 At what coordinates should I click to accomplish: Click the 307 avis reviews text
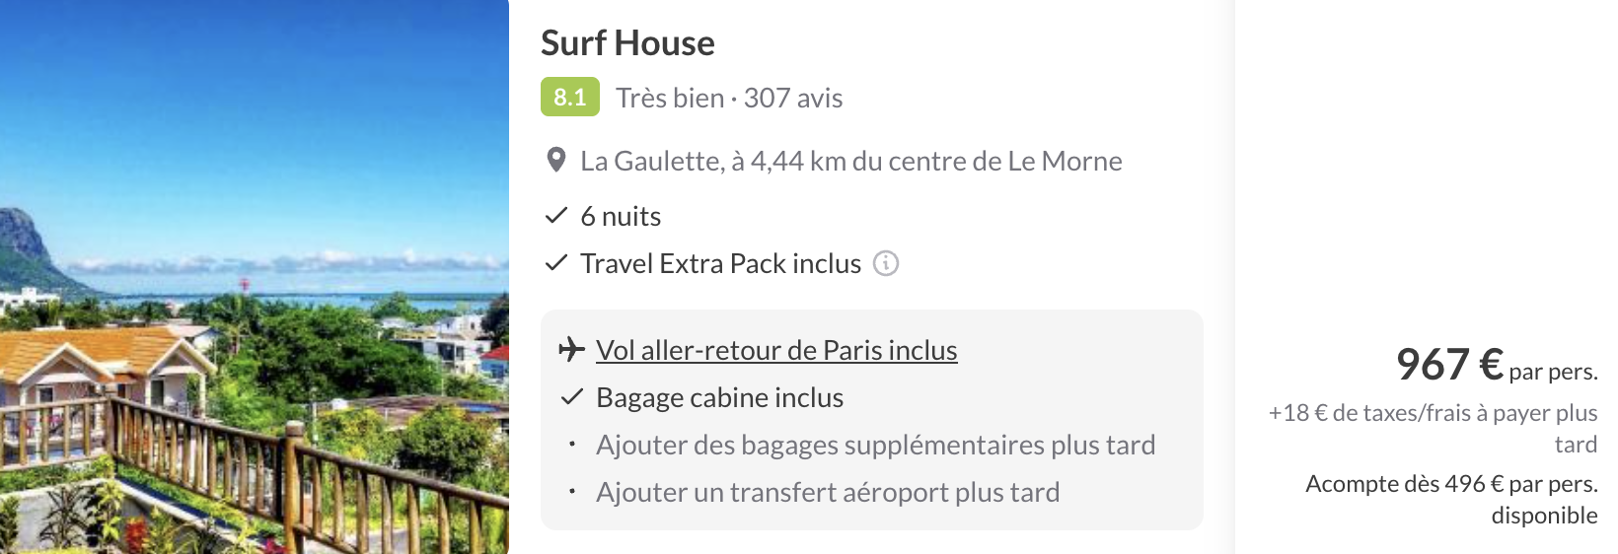coord(793,98)
